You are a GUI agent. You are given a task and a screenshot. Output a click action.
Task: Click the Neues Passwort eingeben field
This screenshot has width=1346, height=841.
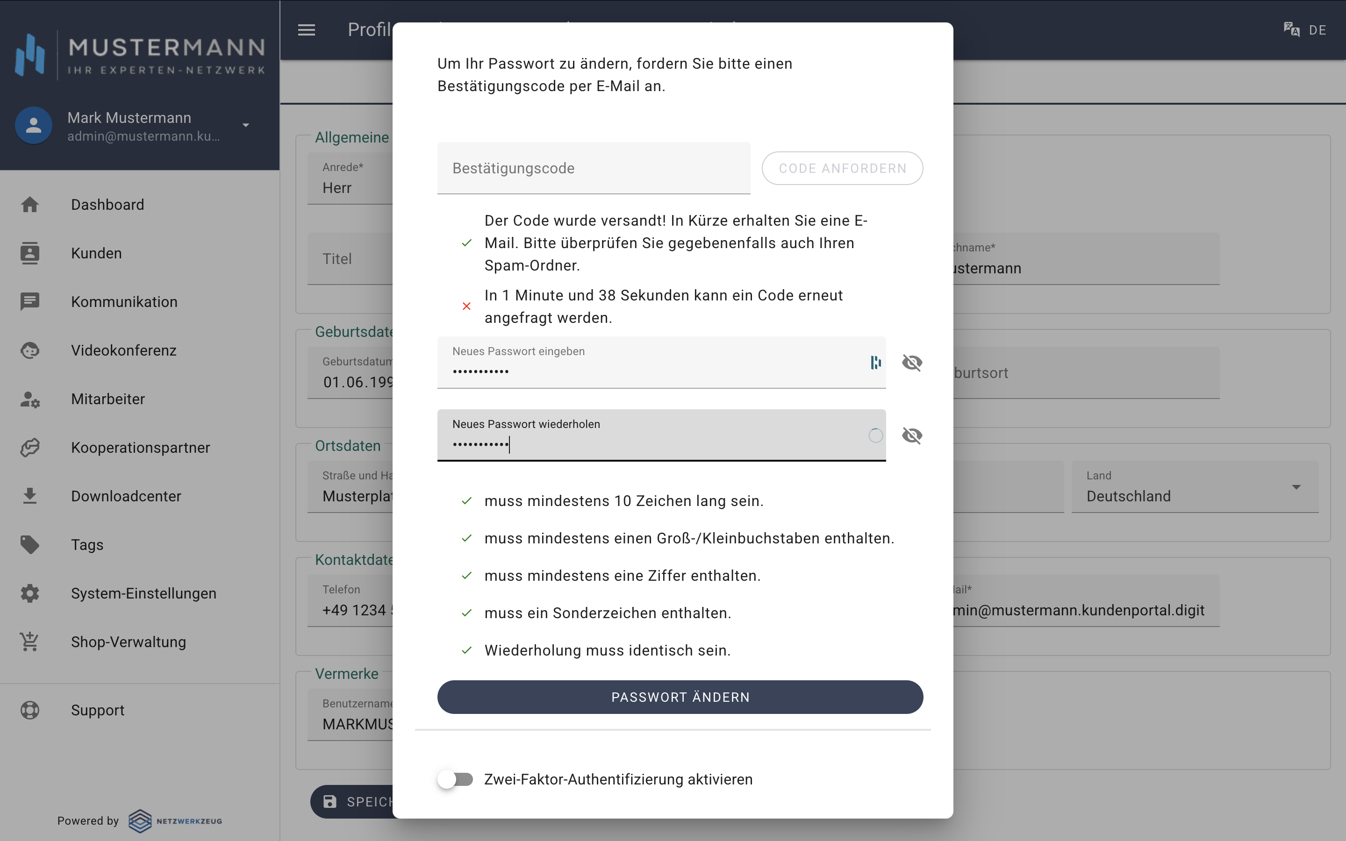point(661,362)
